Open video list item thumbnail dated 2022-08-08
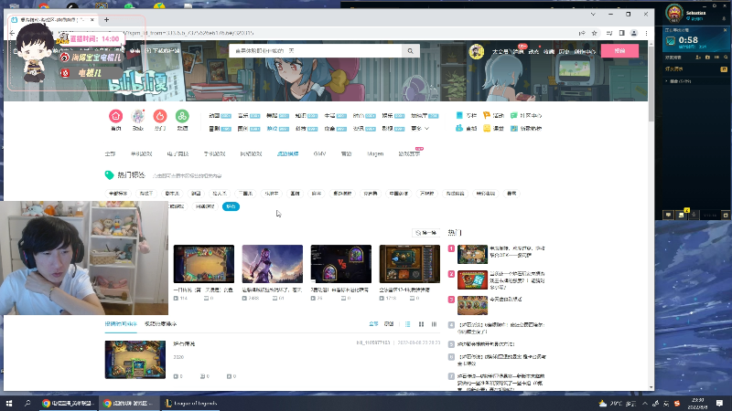This screenshot has width=732, height=411. pos(135,359)
